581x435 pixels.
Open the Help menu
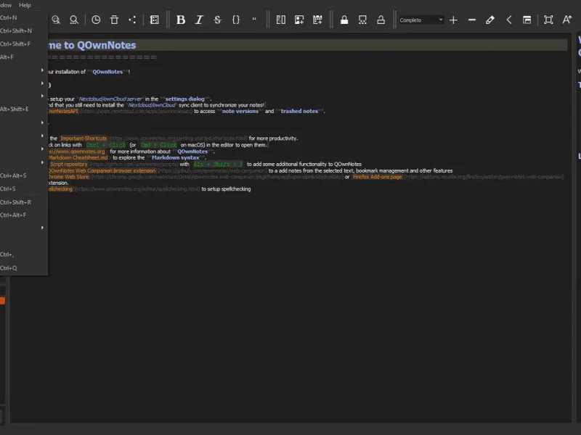click(x=25, y=5)
